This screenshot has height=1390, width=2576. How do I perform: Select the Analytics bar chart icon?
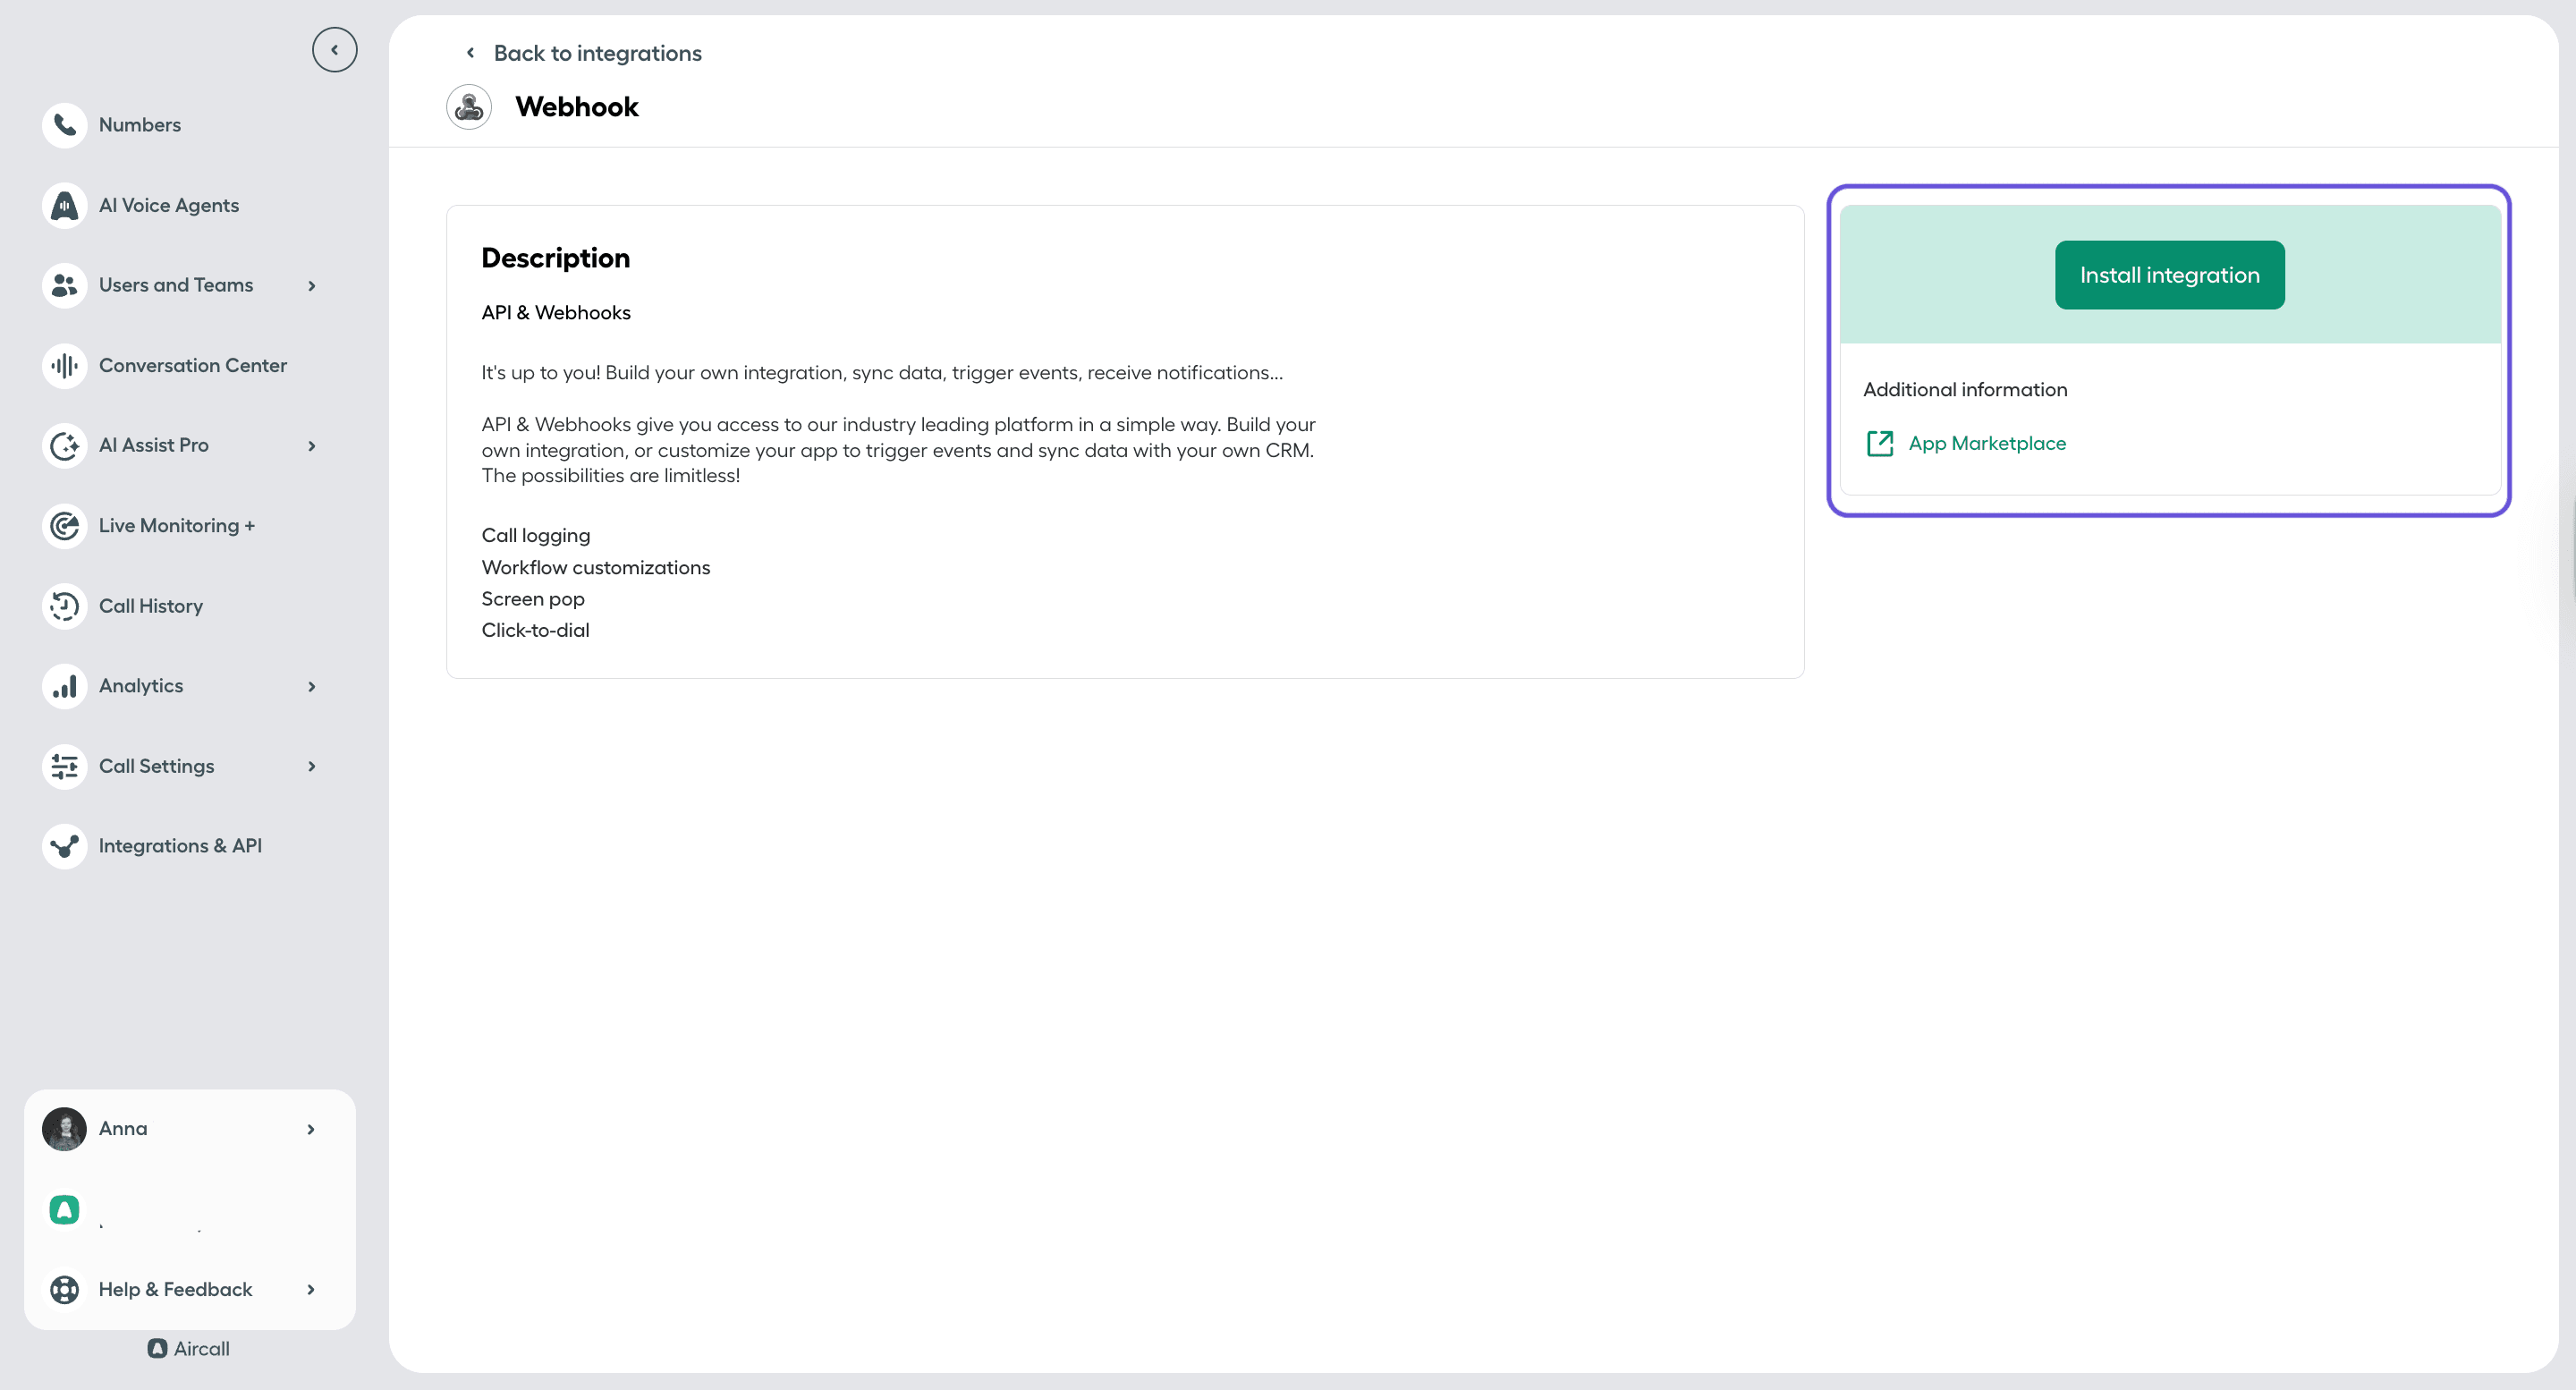click(64, 686)
